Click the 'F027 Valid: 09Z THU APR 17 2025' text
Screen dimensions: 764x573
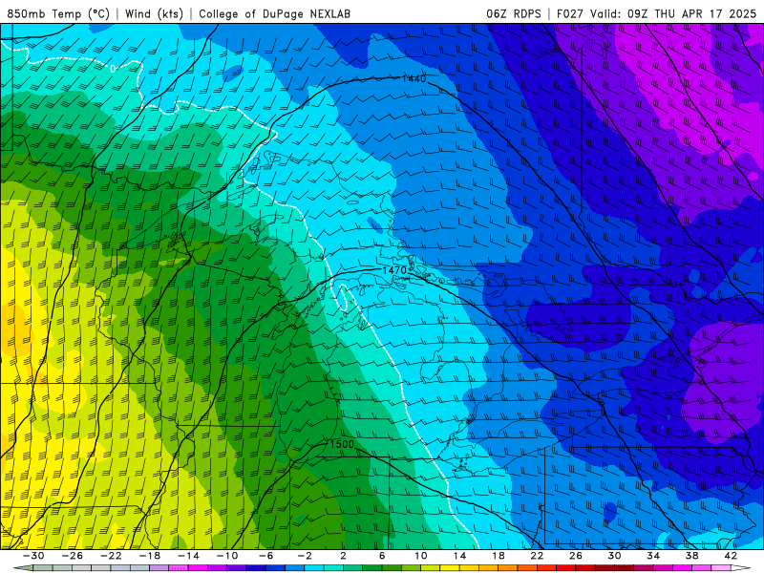[x=656, y=13]
